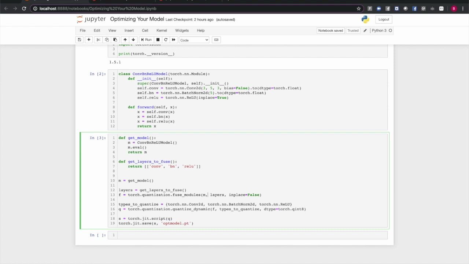Screen dimensions: 469x264
Task: Click the Jupyter logo
Action: tap(91, 19)
